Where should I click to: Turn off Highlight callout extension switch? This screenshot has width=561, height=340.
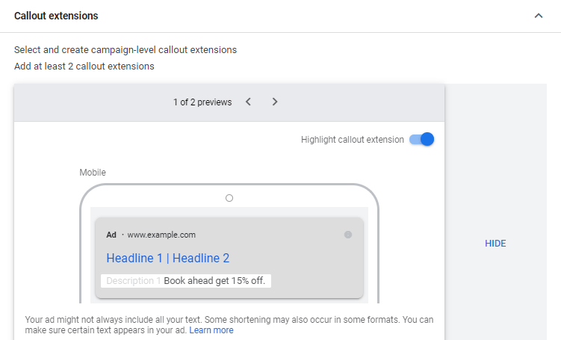pos(422,139)
